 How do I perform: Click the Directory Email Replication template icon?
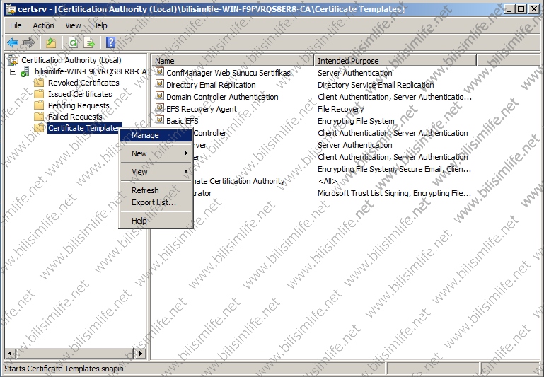click(160, 84)
